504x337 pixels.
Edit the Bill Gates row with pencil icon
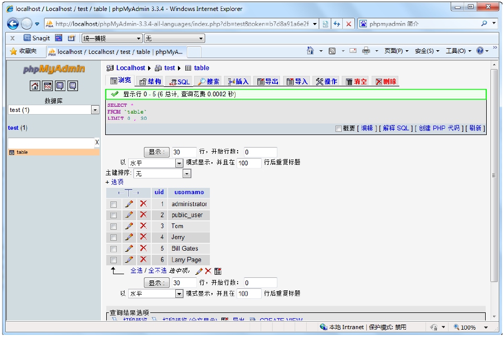(x=129, y=249)
